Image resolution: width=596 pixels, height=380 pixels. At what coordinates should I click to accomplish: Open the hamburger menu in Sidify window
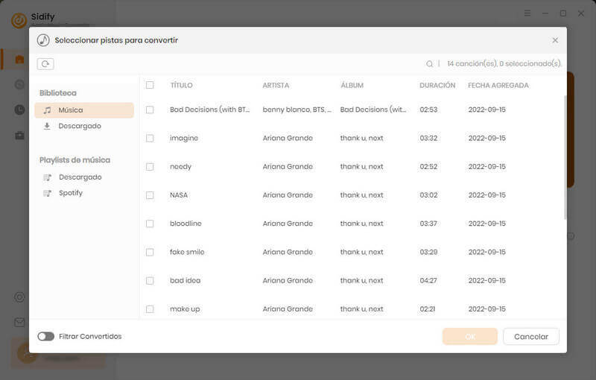pyautogui.click(x=527, y=13)
